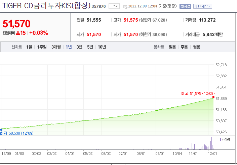Click the +0.03% change value
The width and height of the screenshot is (237, 165).
point(39,33)
